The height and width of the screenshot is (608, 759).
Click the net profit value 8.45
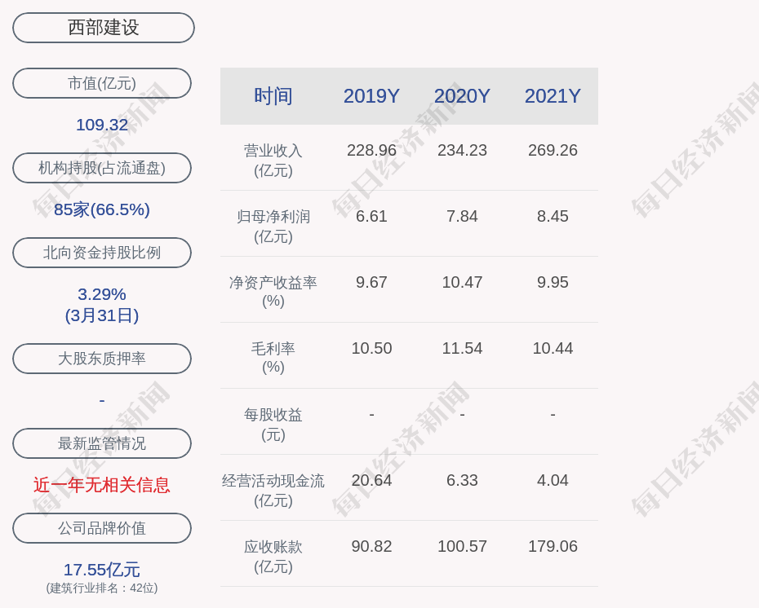pos(553,216)
